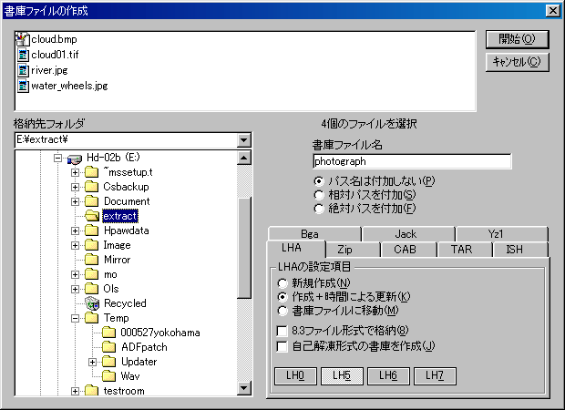Viewport: 565px width, 410px height.
Task: Choose LH6 compression method
Action: pyautogui.click(x=388, y=375)
